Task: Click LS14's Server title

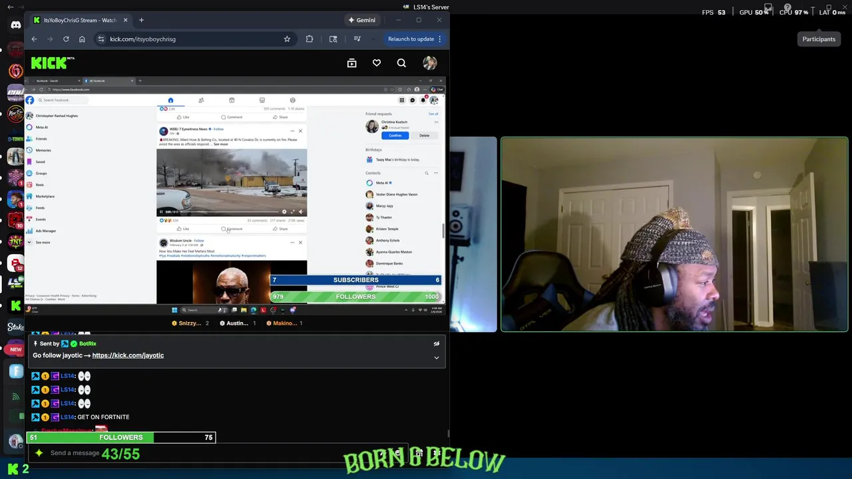Action: pyautogui.click(x=431, y=7)
